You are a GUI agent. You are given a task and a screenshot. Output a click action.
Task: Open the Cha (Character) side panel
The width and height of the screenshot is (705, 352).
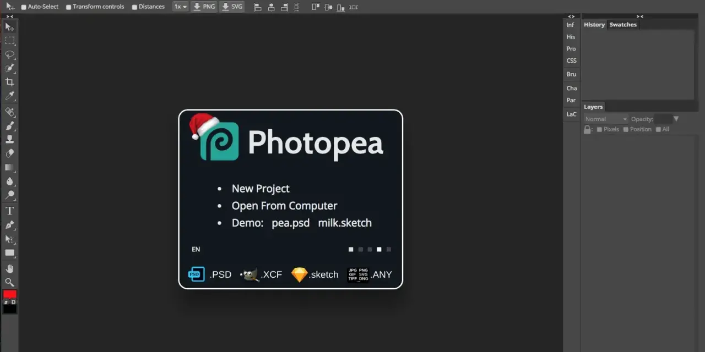pyautogui.click(x=571, y=88)
